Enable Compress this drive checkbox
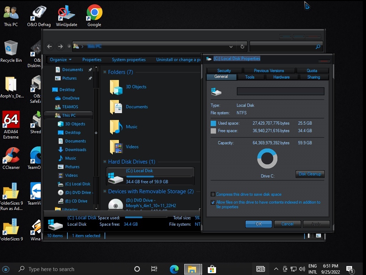 click(x=213, y=194)
